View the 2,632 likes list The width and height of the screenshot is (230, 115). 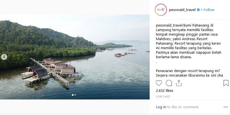click(164, 91)
